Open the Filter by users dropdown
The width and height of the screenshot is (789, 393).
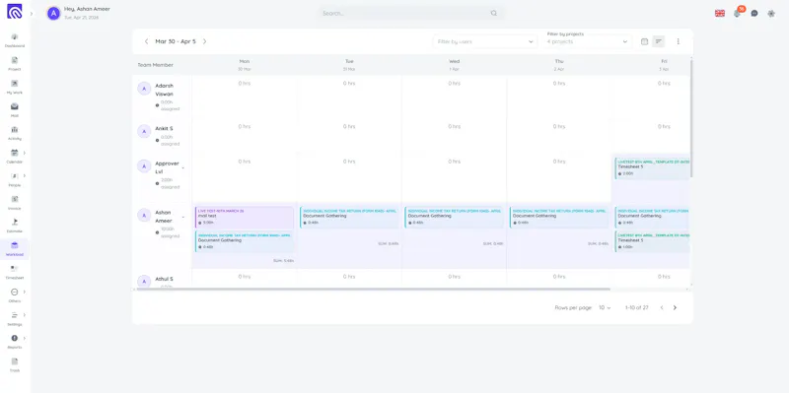pyautogui.click(x=484, y=41)
